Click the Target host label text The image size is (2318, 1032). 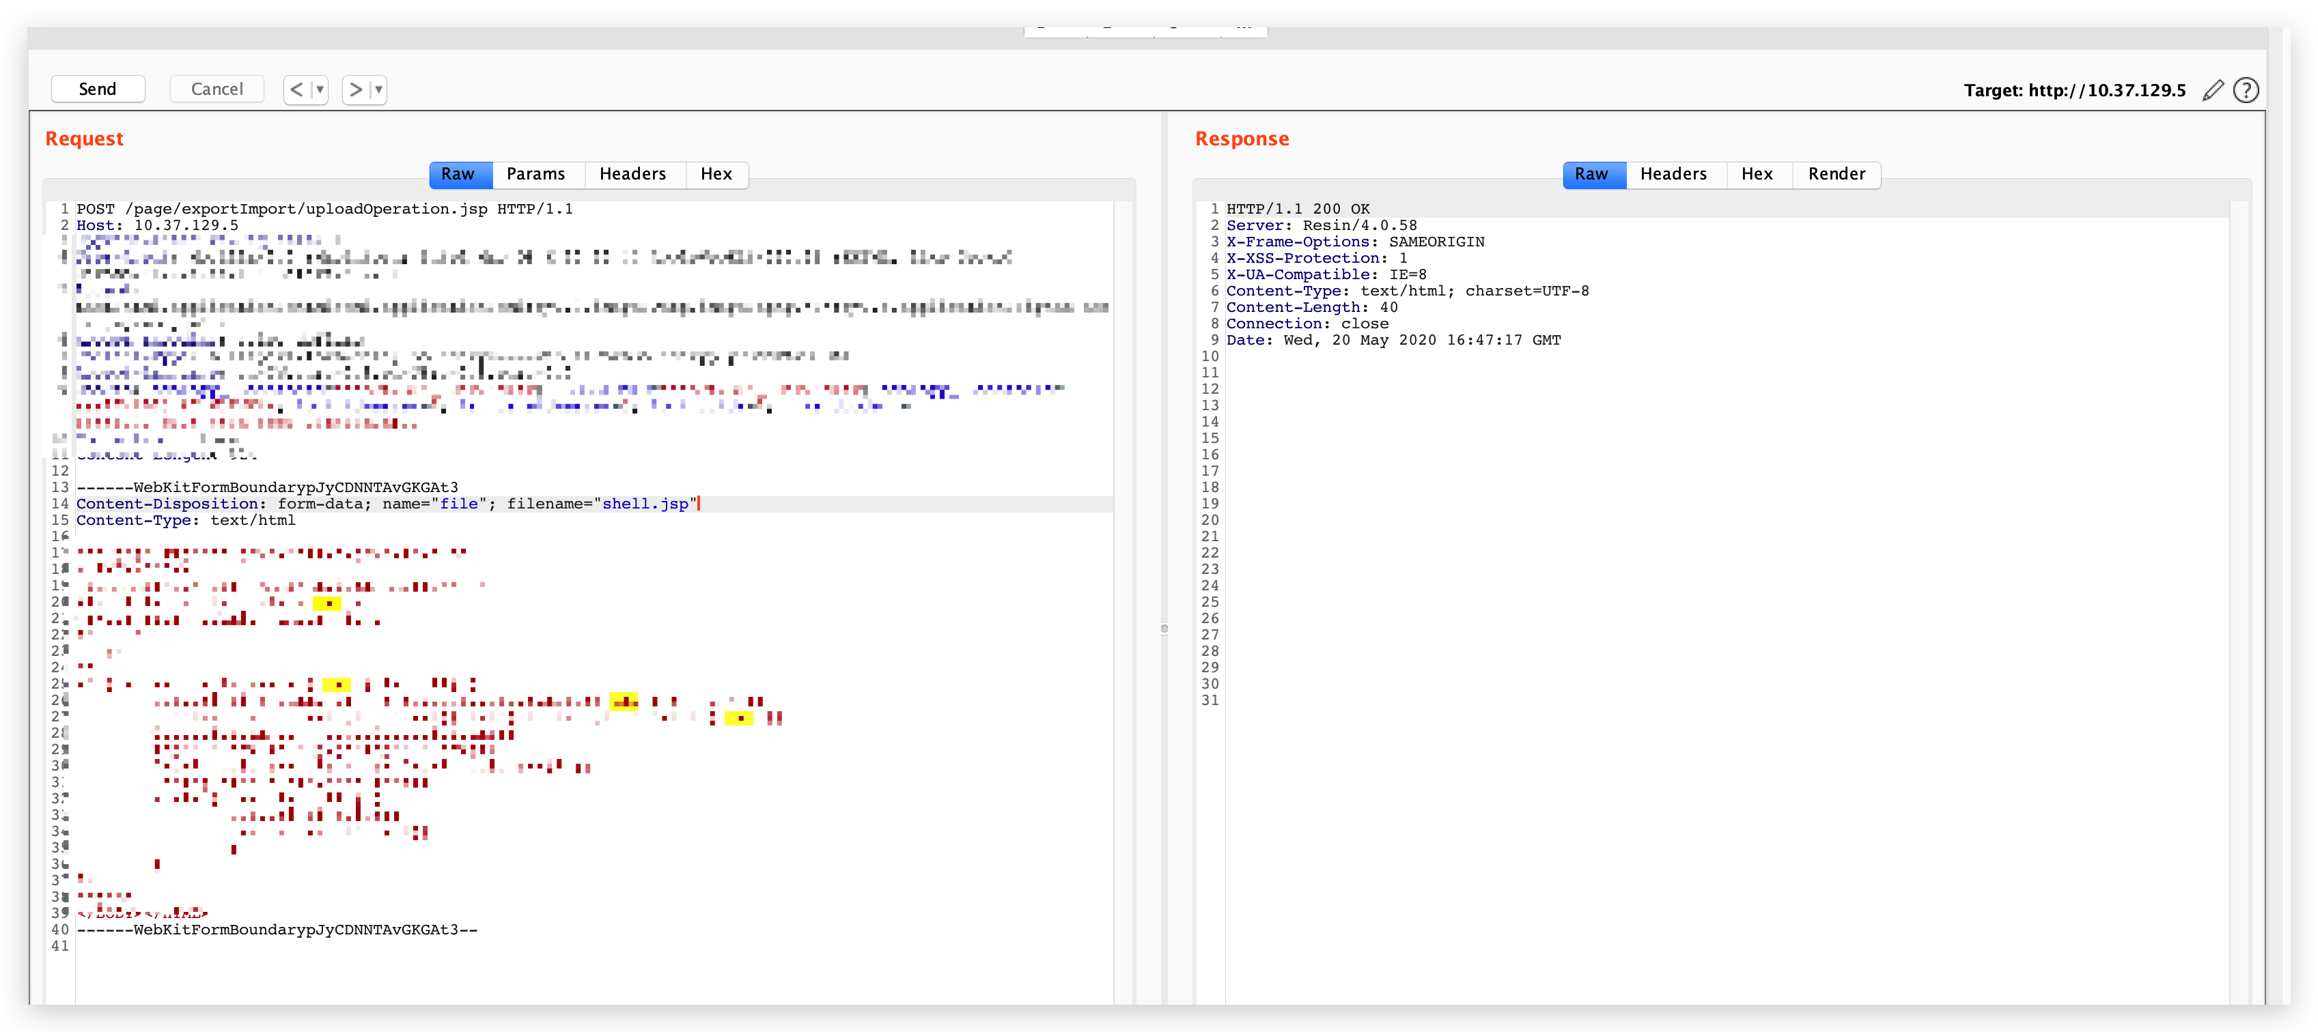pos(2074,91)
